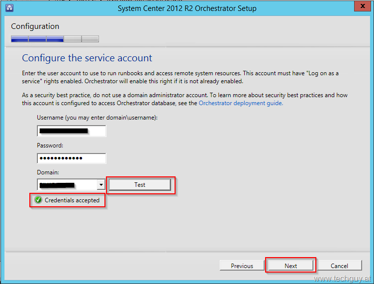Viewport: 374px width, 284px height.
Task: Click the window title 'System Center 2012 R2 Orchestrator Setup'
Action: 187,8
